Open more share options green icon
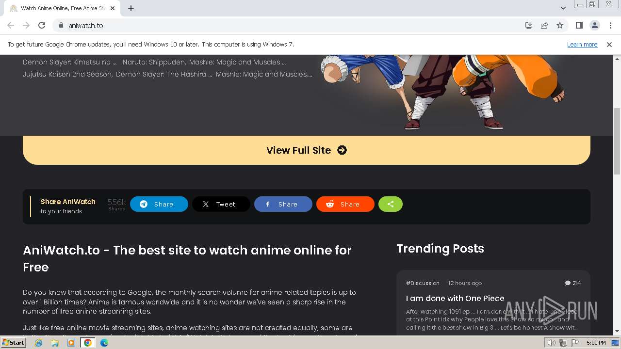The image size is (621, 349). 391,204
